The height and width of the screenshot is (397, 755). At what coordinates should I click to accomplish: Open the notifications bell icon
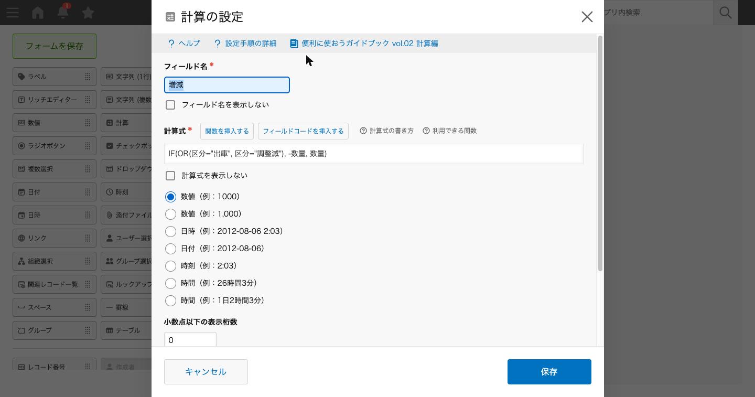click(63, 12)
